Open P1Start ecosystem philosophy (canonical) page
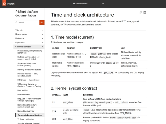166x124 pixels. [x=30, y=52]
